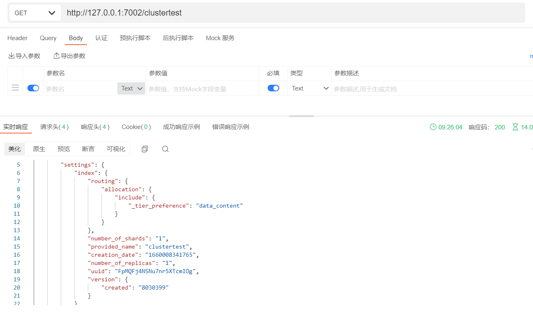Click the 导出参数 export button
533x319 pixels.
tap(69, 56)
